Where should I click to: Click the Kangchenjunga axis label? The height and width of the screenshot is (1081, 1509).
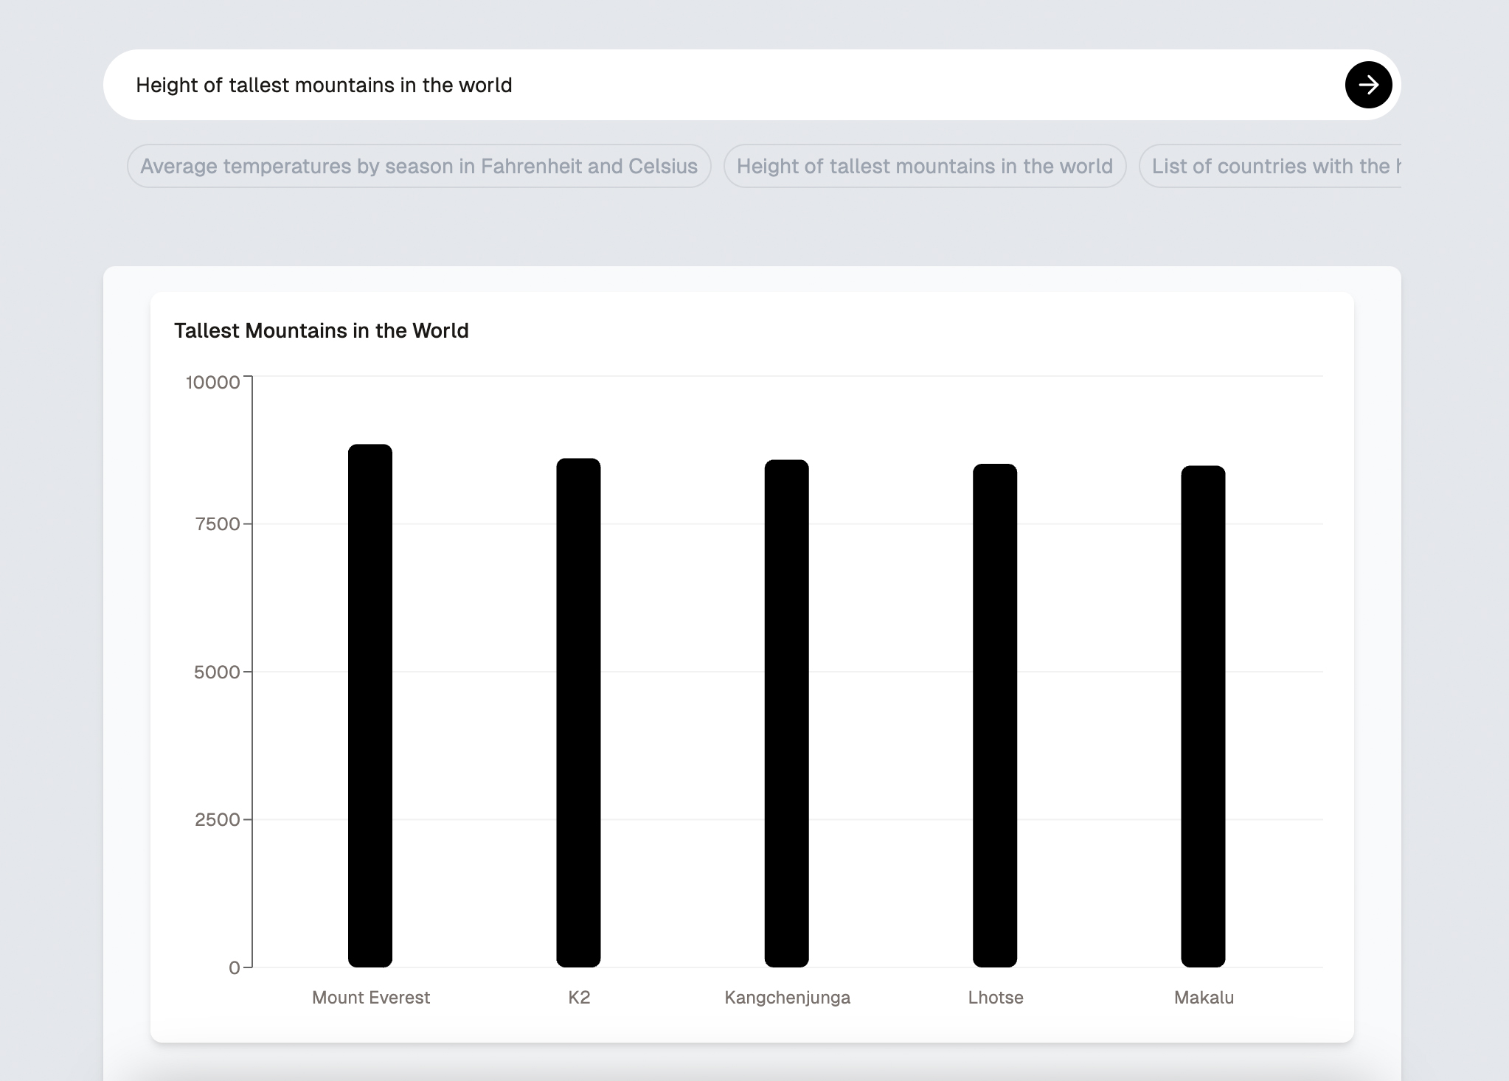pos(787,998)
